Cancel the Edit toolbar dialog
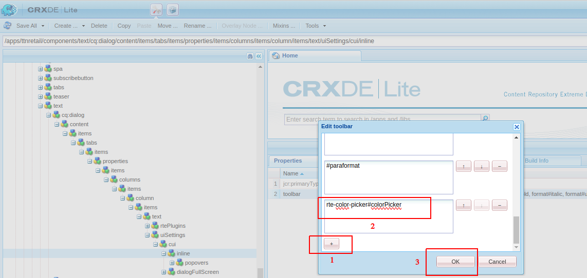Image resolution: width=587 pixels, height=278 pixels. coord(498,262)
